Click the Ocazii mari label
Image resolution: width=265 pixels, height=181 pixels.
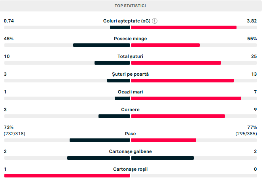pos(130,92)
